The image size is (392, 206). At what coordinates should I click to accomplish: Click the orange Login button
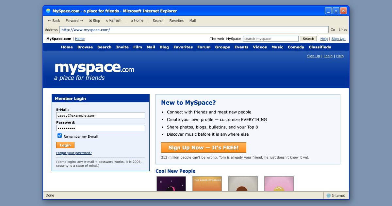tap(65, 145)
